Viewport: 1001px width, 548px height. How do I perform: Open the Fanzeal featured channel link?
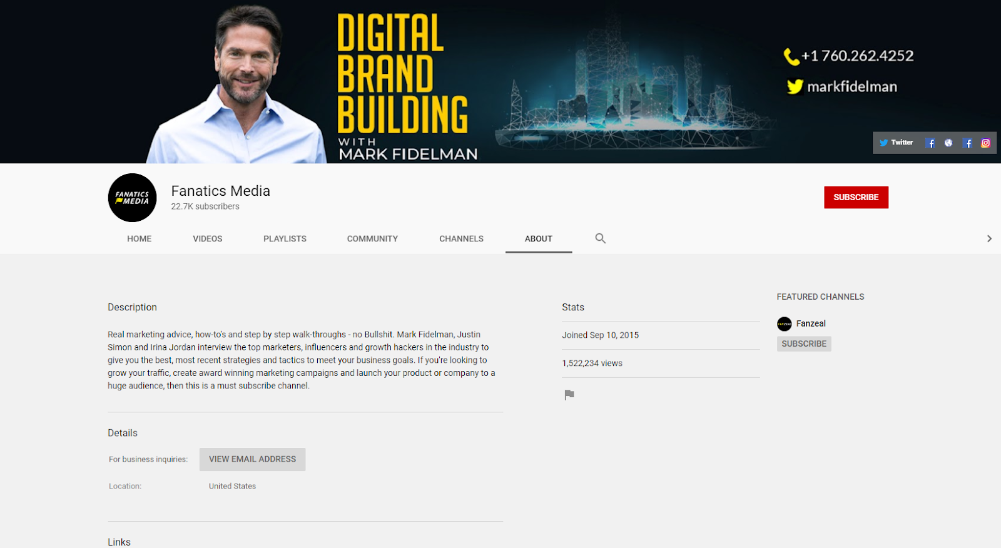pos(811,323)
